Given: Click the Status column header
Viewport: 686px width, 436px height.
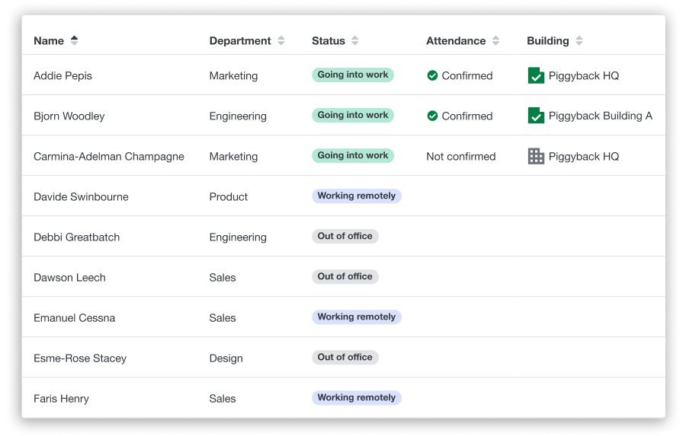Looking at the screenshot, I should tap(328, 40).
